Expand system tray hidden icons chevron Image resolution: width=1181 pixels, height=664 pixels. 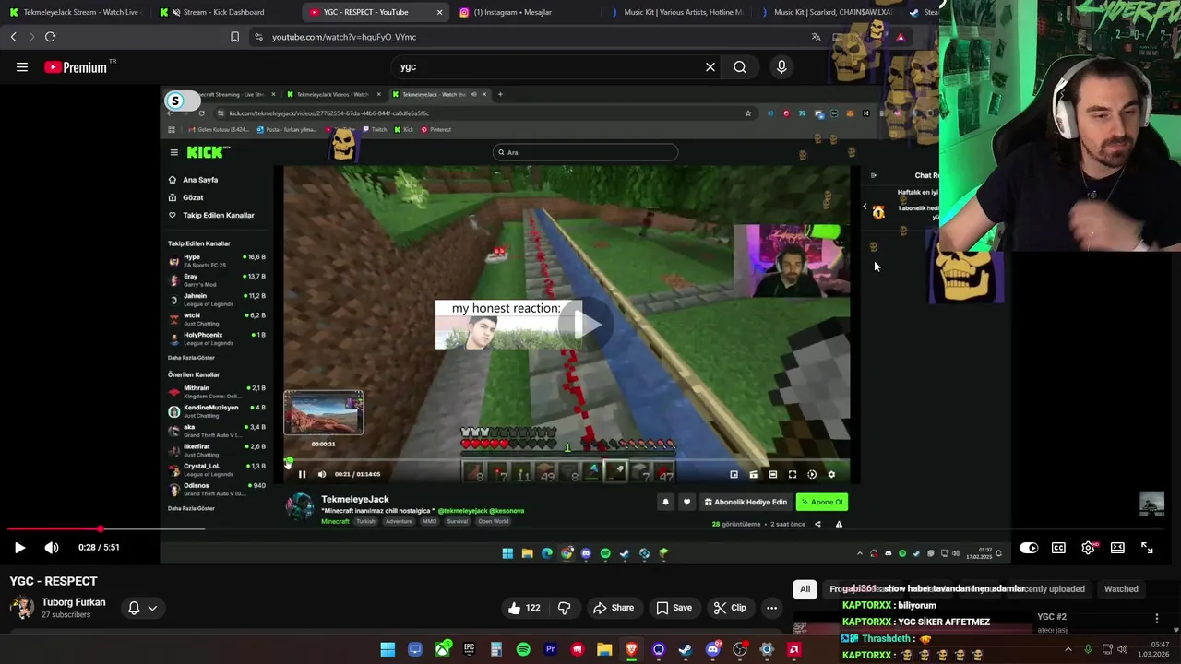pyautogui.click(x=1068, y=649)
